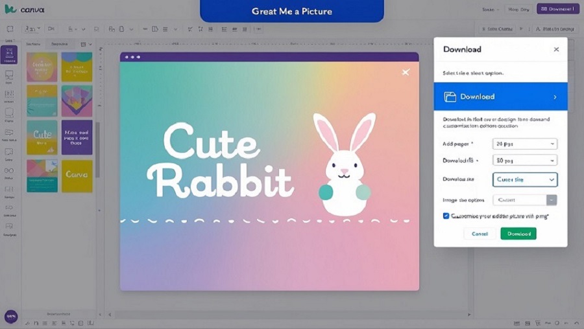584x329 pixels.
Task: Click the horizontal scrollbar below the canvas
Action: pos(289,315)
